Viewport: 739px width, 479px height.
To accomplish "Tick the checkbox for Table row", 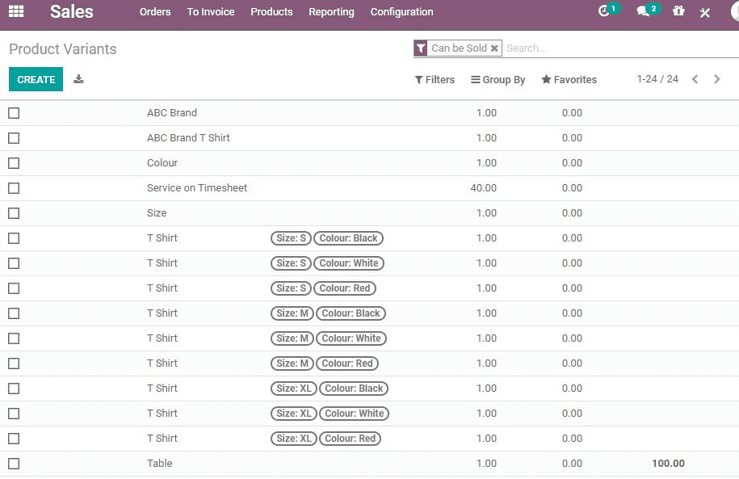I will click(x=14, y=464).
